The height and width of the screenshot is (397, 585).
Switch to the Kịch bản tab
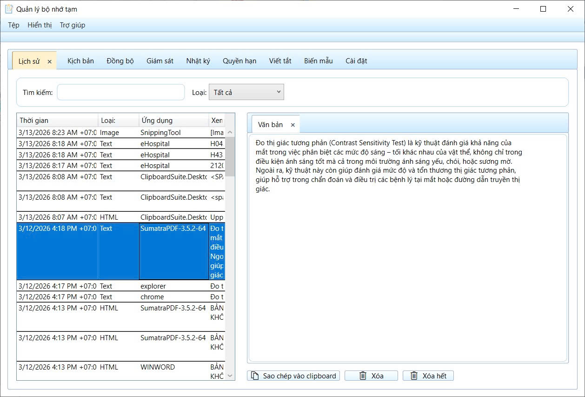[x=80, y=61]
